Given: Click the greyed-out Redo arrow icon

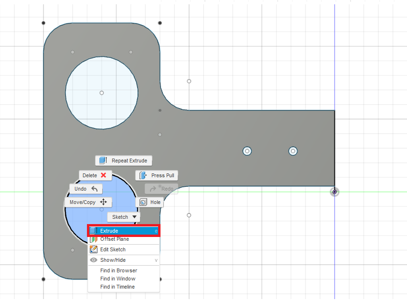Looking at the screenshot, I should point(154,189).
